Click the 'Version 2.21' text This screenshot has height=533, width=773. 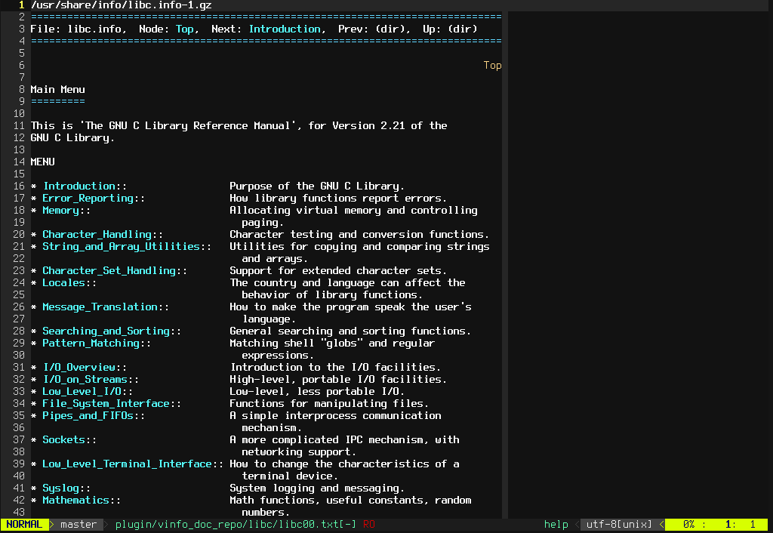tap(368, 126)
